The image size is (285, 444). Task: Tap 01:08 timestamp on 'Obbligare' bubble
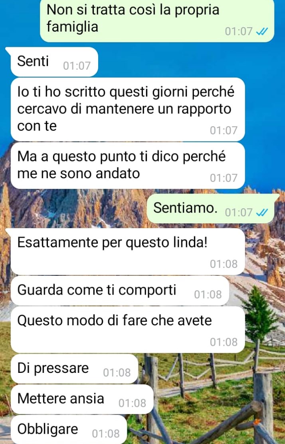(x=106, y=434)
